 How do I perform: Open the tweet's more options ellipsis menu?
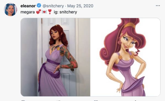[x=158, y=6]
